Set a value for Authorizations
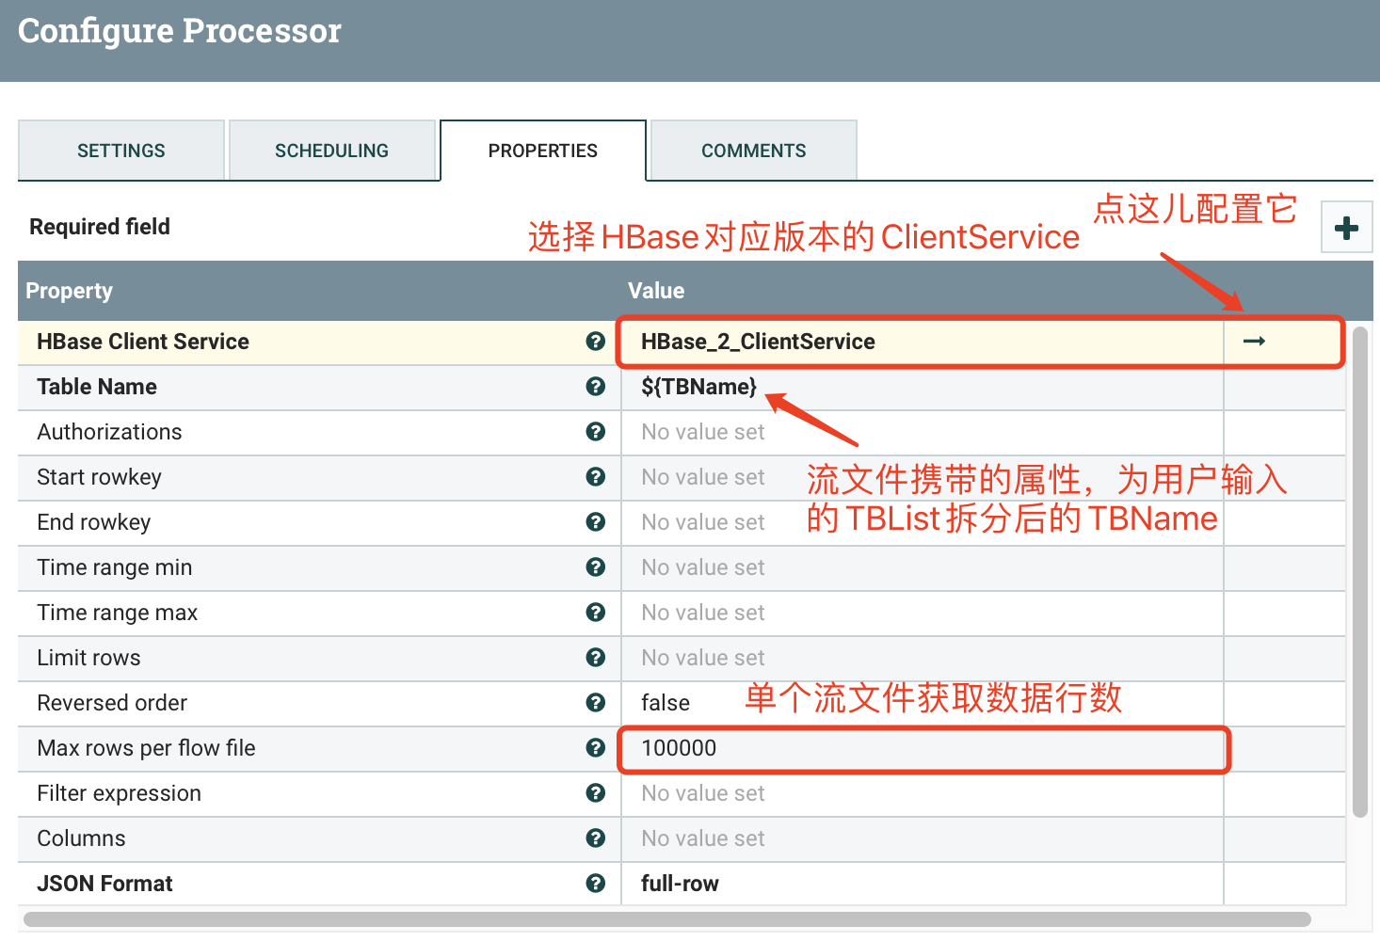Screen dimensions: 1380x941 click(x=923, y=432)
